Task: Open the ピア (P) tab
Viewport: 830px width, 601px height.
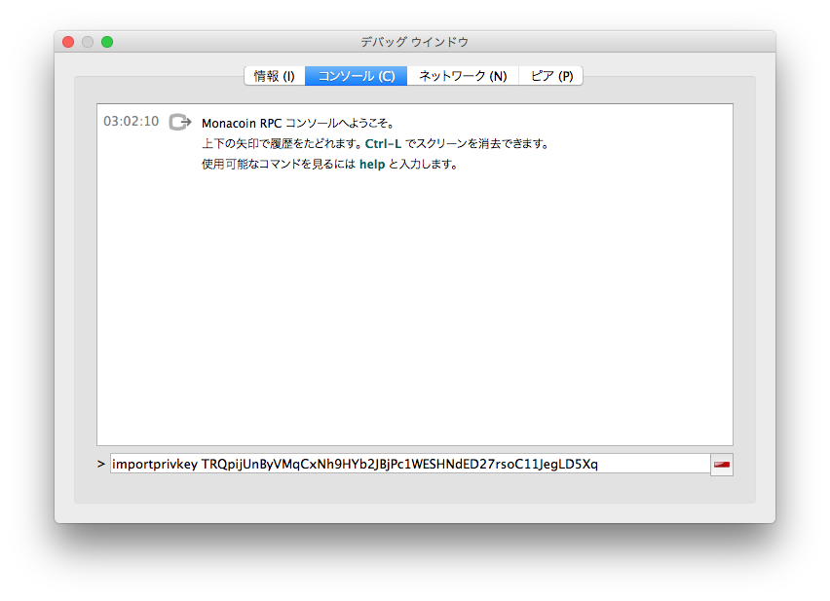Action: click(551, 76)
